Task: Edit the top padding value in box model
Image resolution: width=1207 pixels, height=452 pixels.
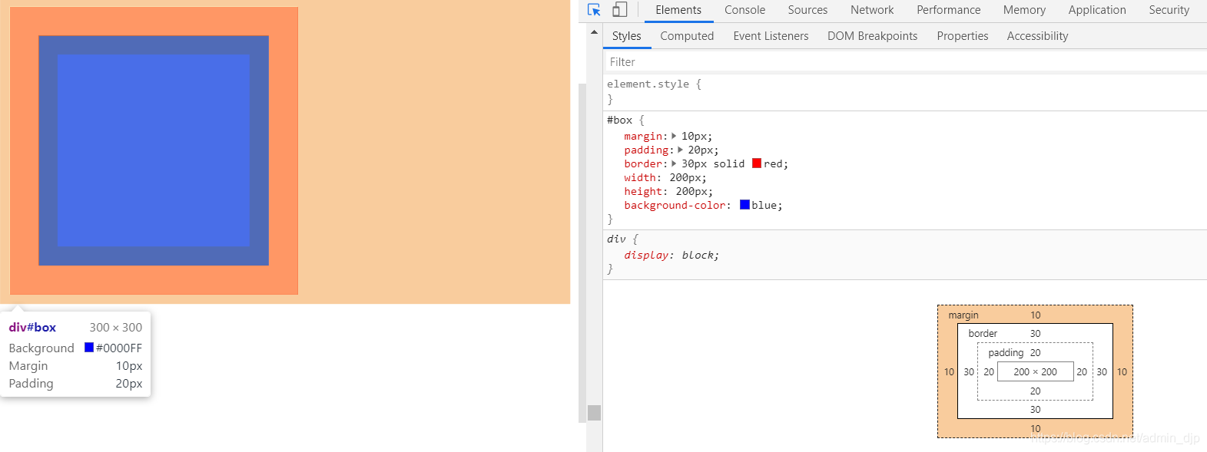Action: tap(1036, 353)
